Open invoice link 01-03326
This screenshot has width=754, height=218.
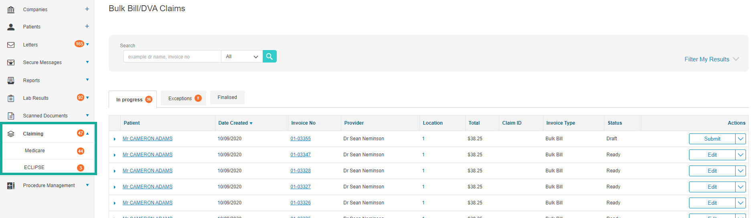point(300,203)
